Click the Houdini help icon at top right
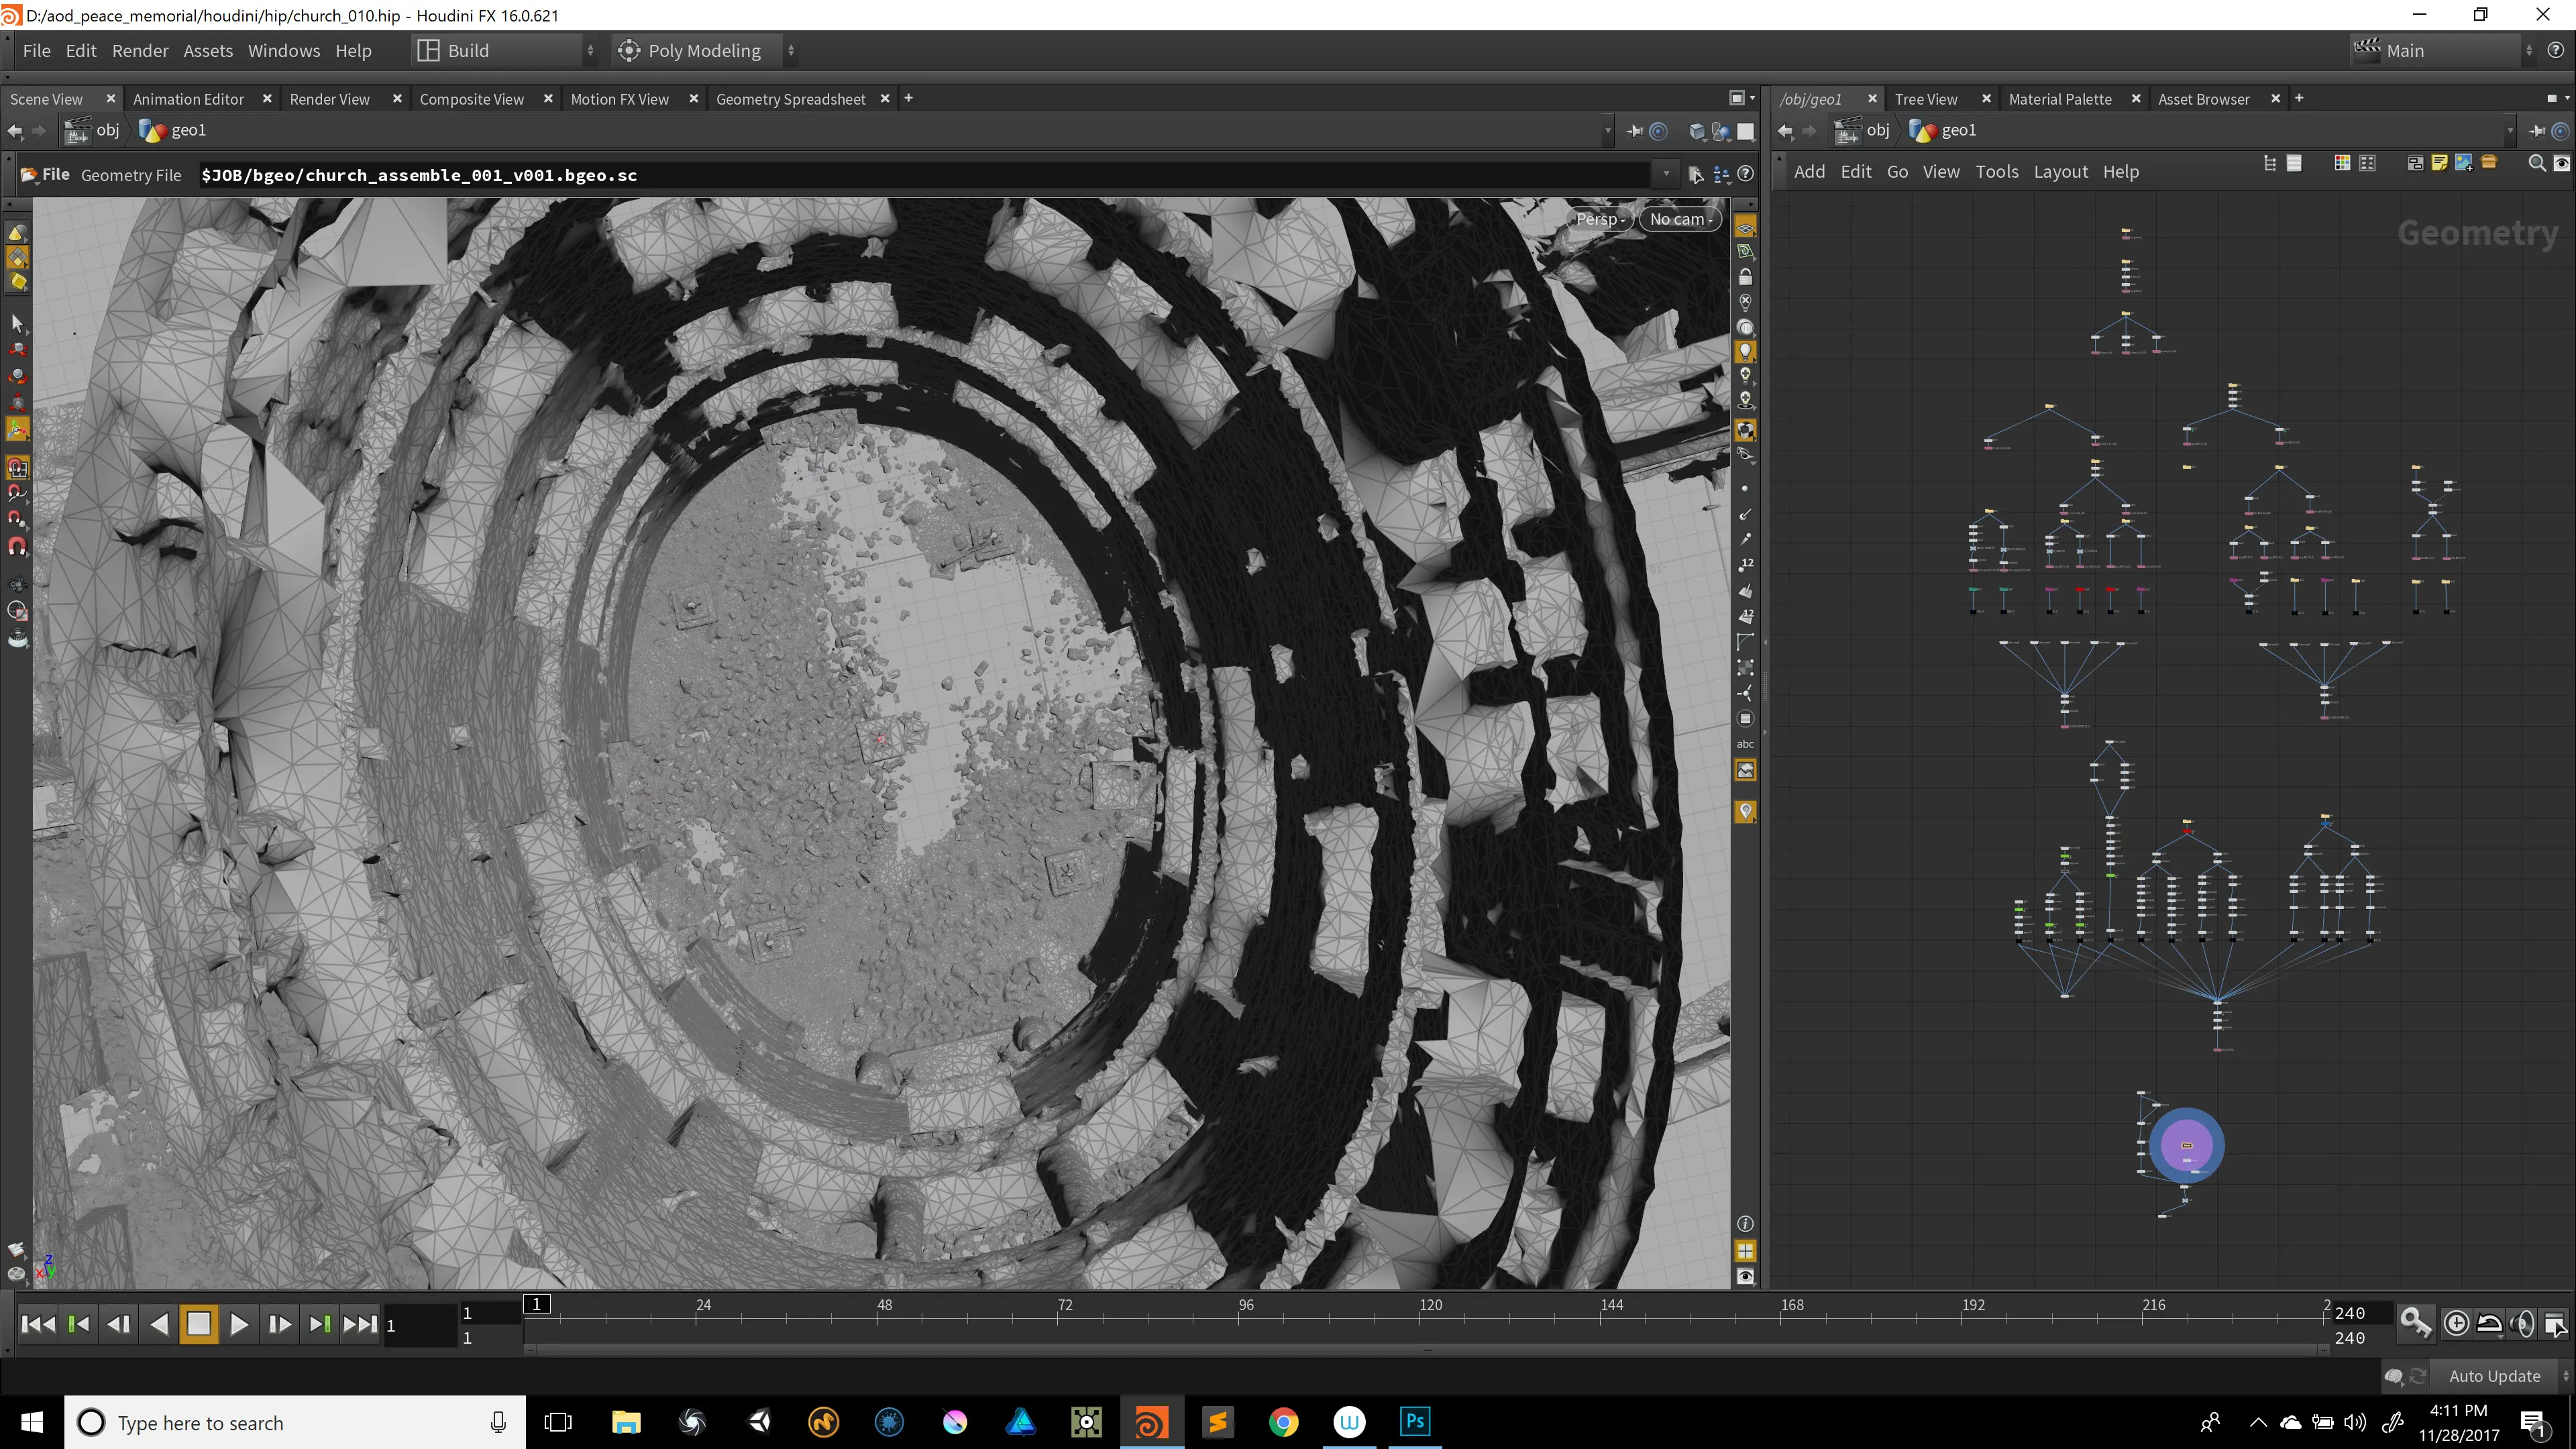 click(x=2556, y=50)
